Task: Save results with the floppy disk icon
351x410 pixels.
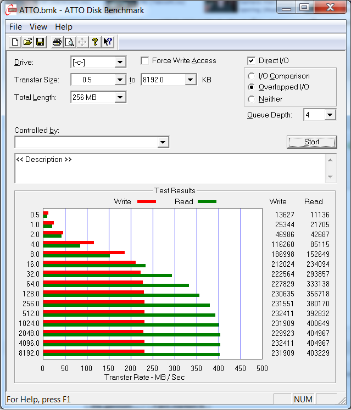Action: pos(40,42)
